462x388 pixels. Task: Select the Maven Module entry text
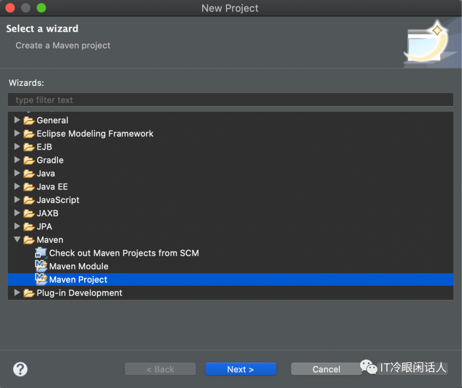click(79, 267)
